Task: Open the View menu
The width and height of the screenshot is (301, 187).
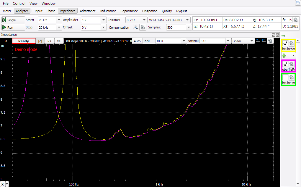Action: [x=33, y=3]
